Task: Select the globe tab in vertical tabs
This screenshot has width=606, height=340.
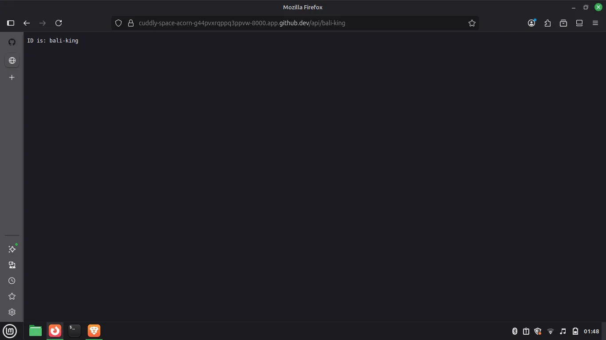Action: click(12, 60)
